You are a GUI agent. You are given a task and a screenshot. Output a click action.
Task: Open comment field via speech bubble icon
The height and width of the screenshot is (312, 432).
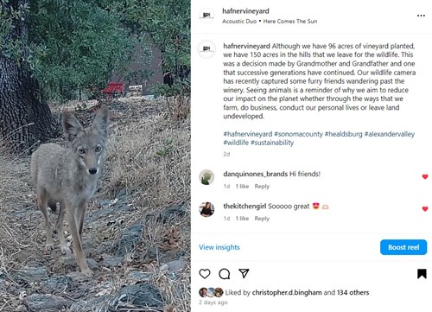point(224,274)
